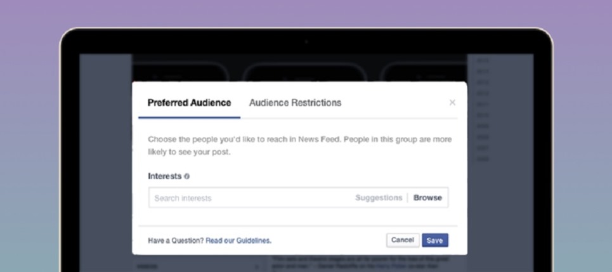Focus the interests search box placeholder text
The height and width of the screenshot is (272, 612).
point(183,198)
